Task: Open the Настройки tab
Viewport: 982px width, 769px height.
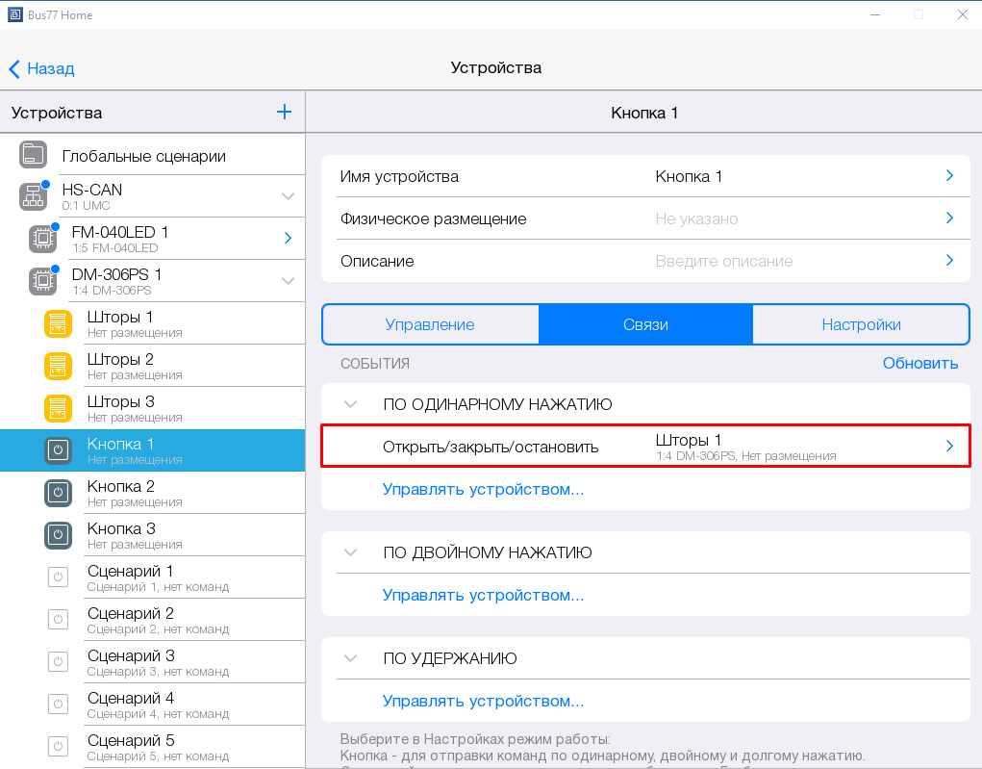Action: (861, 324)
